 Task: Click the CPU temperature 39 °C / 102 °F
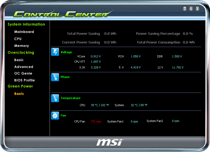click(100, 105)
